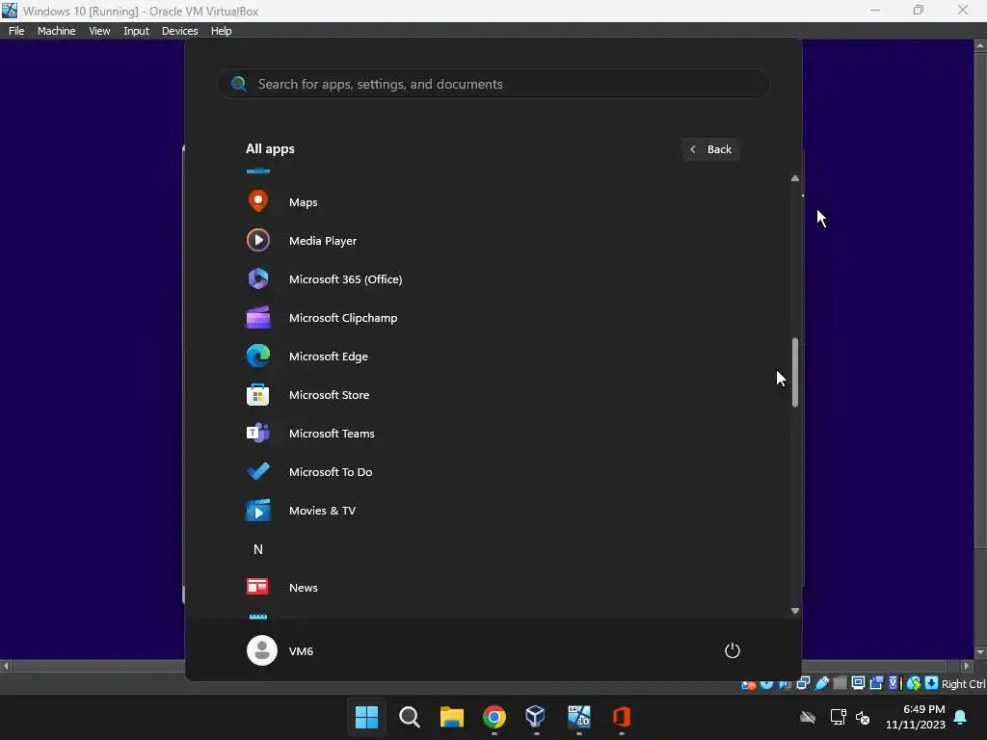
Task: Open File Explorer from the taskbar
Action: tap(451, 717)
